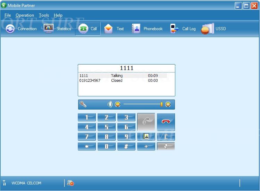Open the File menu

(8, 15)
